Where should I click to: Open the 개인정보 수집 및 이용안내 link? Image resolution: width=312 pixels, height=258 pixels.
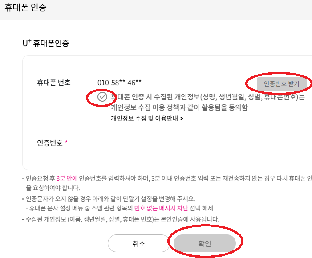tap(145, 119)
